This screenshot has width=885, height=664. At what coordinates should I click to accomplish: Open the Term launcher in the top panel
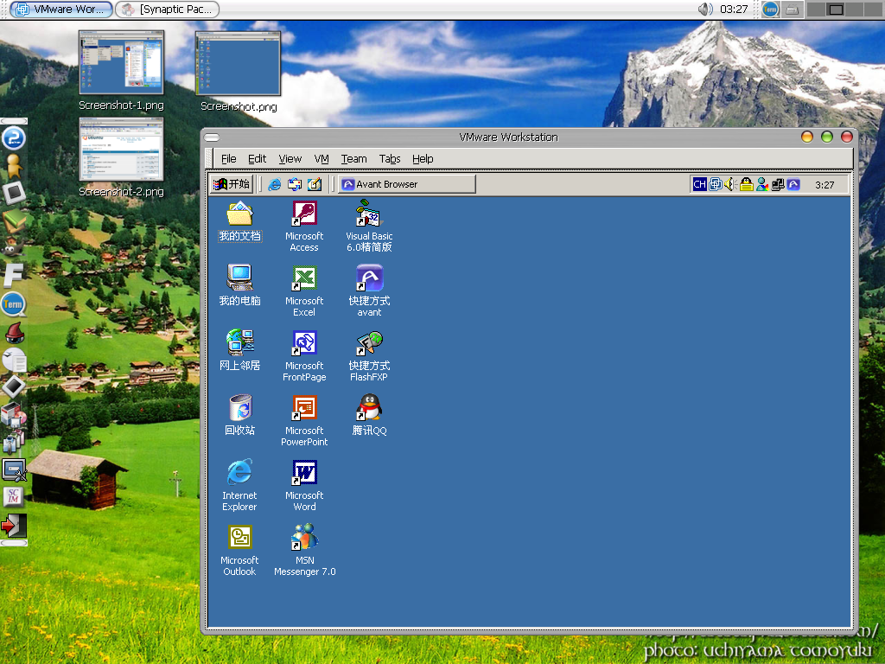[770, 9]
